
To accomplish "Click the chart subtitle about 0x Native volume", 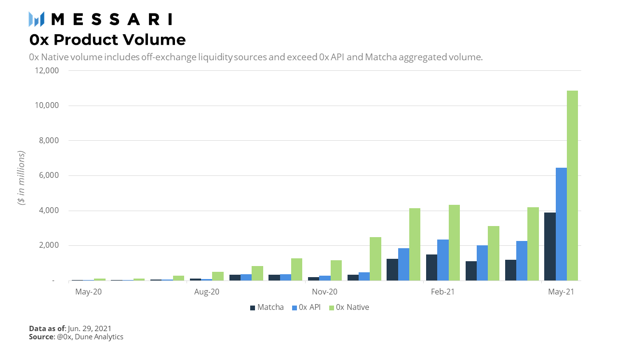I will pos(255,57).
